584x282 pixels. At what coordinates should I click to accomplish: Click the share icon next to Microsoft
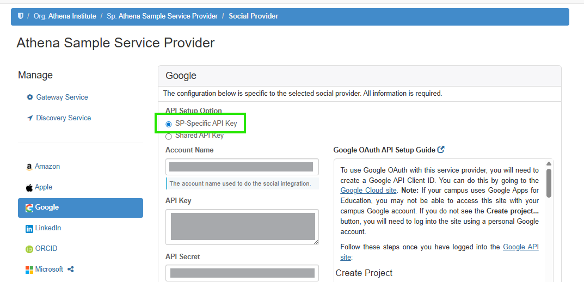(x=71, y=269)
